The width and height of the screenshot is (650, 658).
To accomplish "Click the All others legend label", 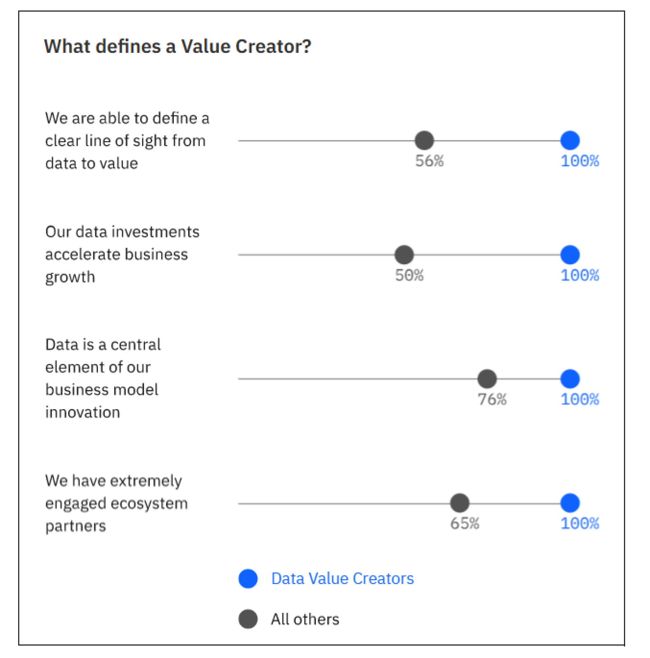I will (305, 619).
